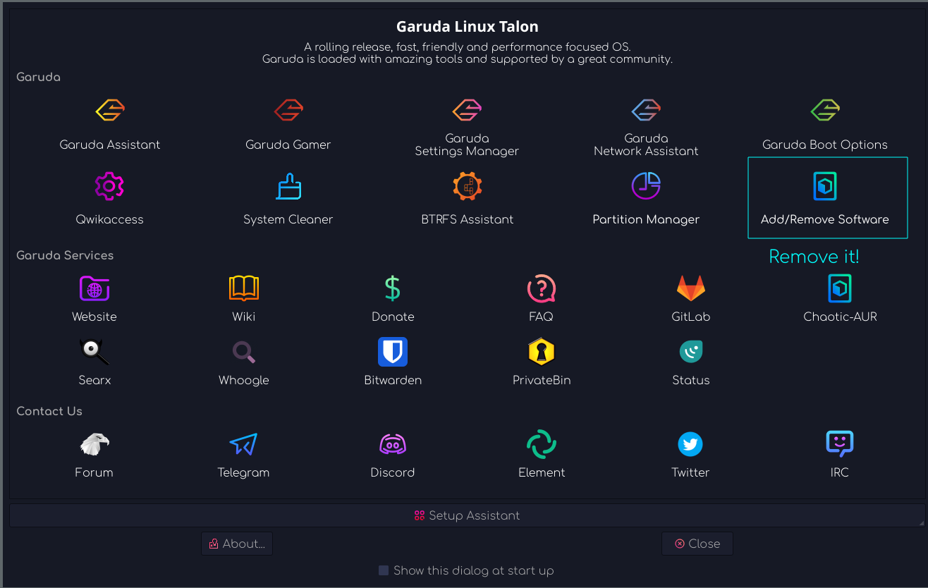Image resolution: width=928 pixels, height=588 pixels.
Task: Open BTRFS Assistant
Action: coord(466,186)
